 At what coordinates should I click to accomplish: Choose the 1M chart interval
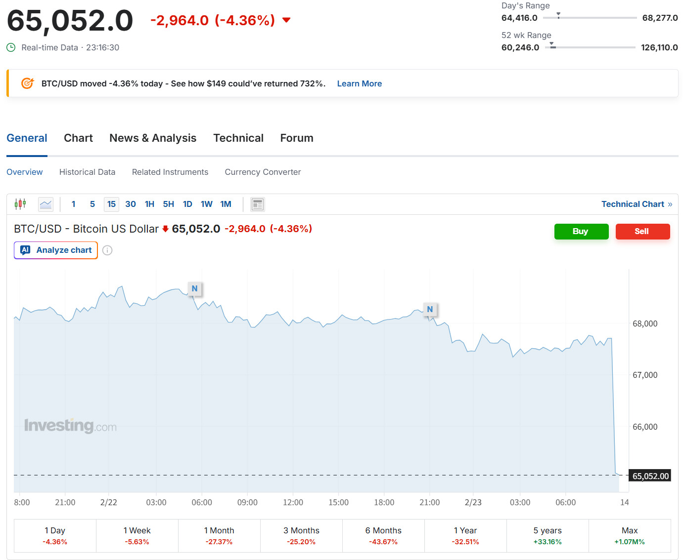226,204
